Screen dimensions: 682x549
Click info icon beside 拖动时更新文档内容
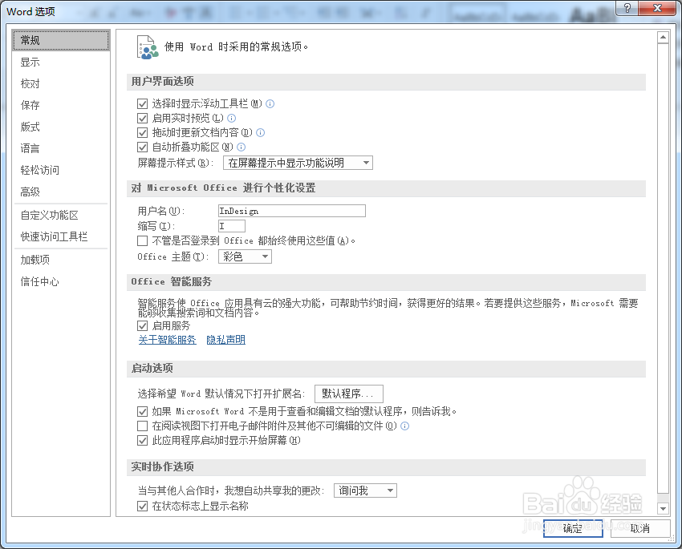pos(261,132)
